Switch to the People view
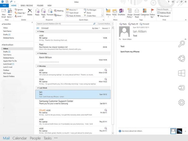The image size is (188, 141). pos(35,138)
